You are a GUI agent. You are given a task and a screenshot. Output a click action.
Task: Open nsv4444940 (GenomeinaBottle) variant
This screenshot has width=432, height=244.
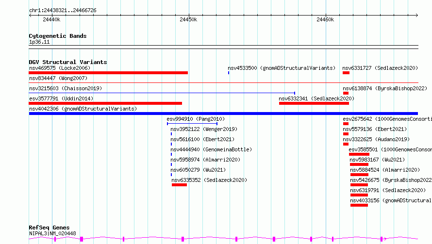211,149
